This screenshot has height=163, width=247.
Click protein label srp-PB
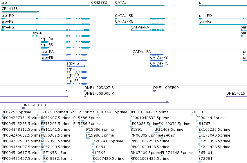click(x=47, y=58)
